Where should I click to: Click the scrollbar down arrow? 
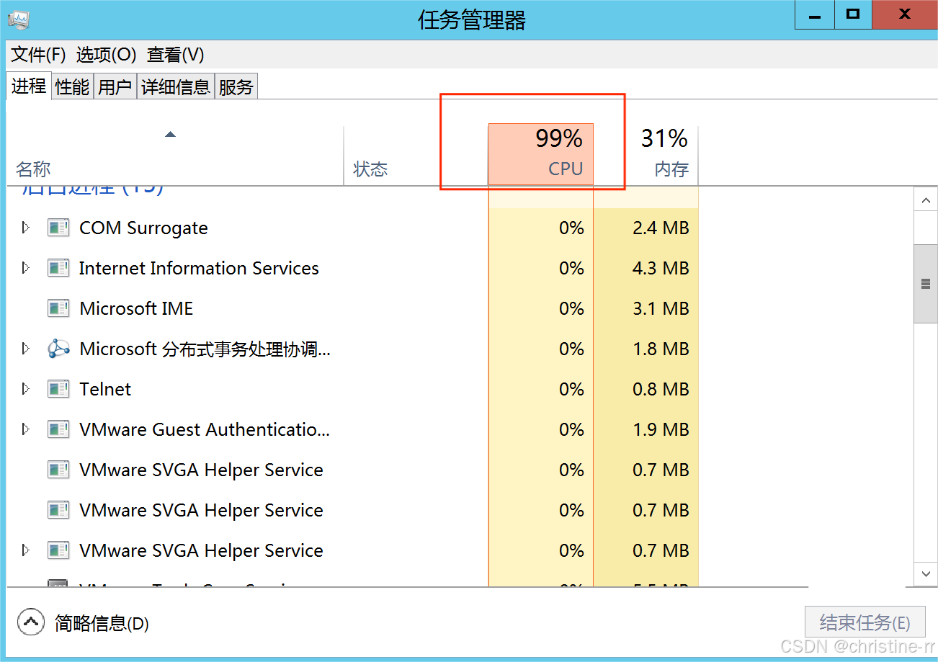[926, 574]
